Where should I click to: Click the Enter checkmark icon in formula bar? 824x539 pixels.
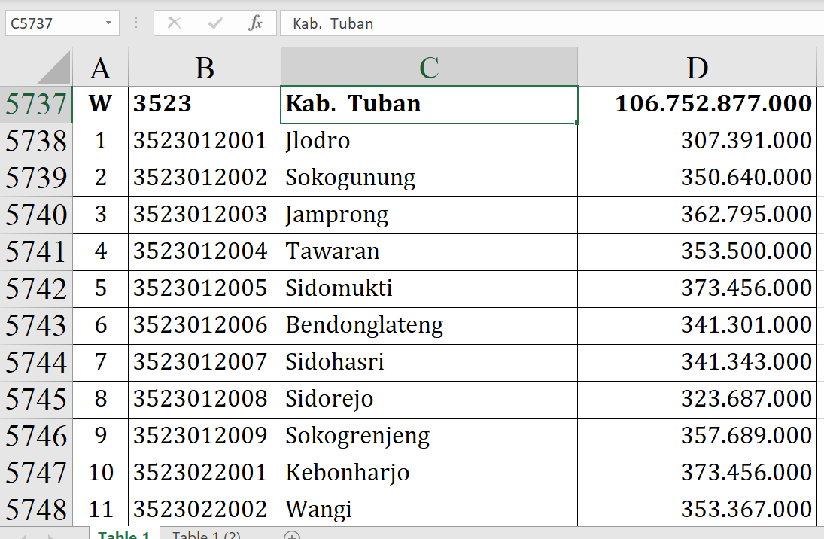(x=215, y=23)
